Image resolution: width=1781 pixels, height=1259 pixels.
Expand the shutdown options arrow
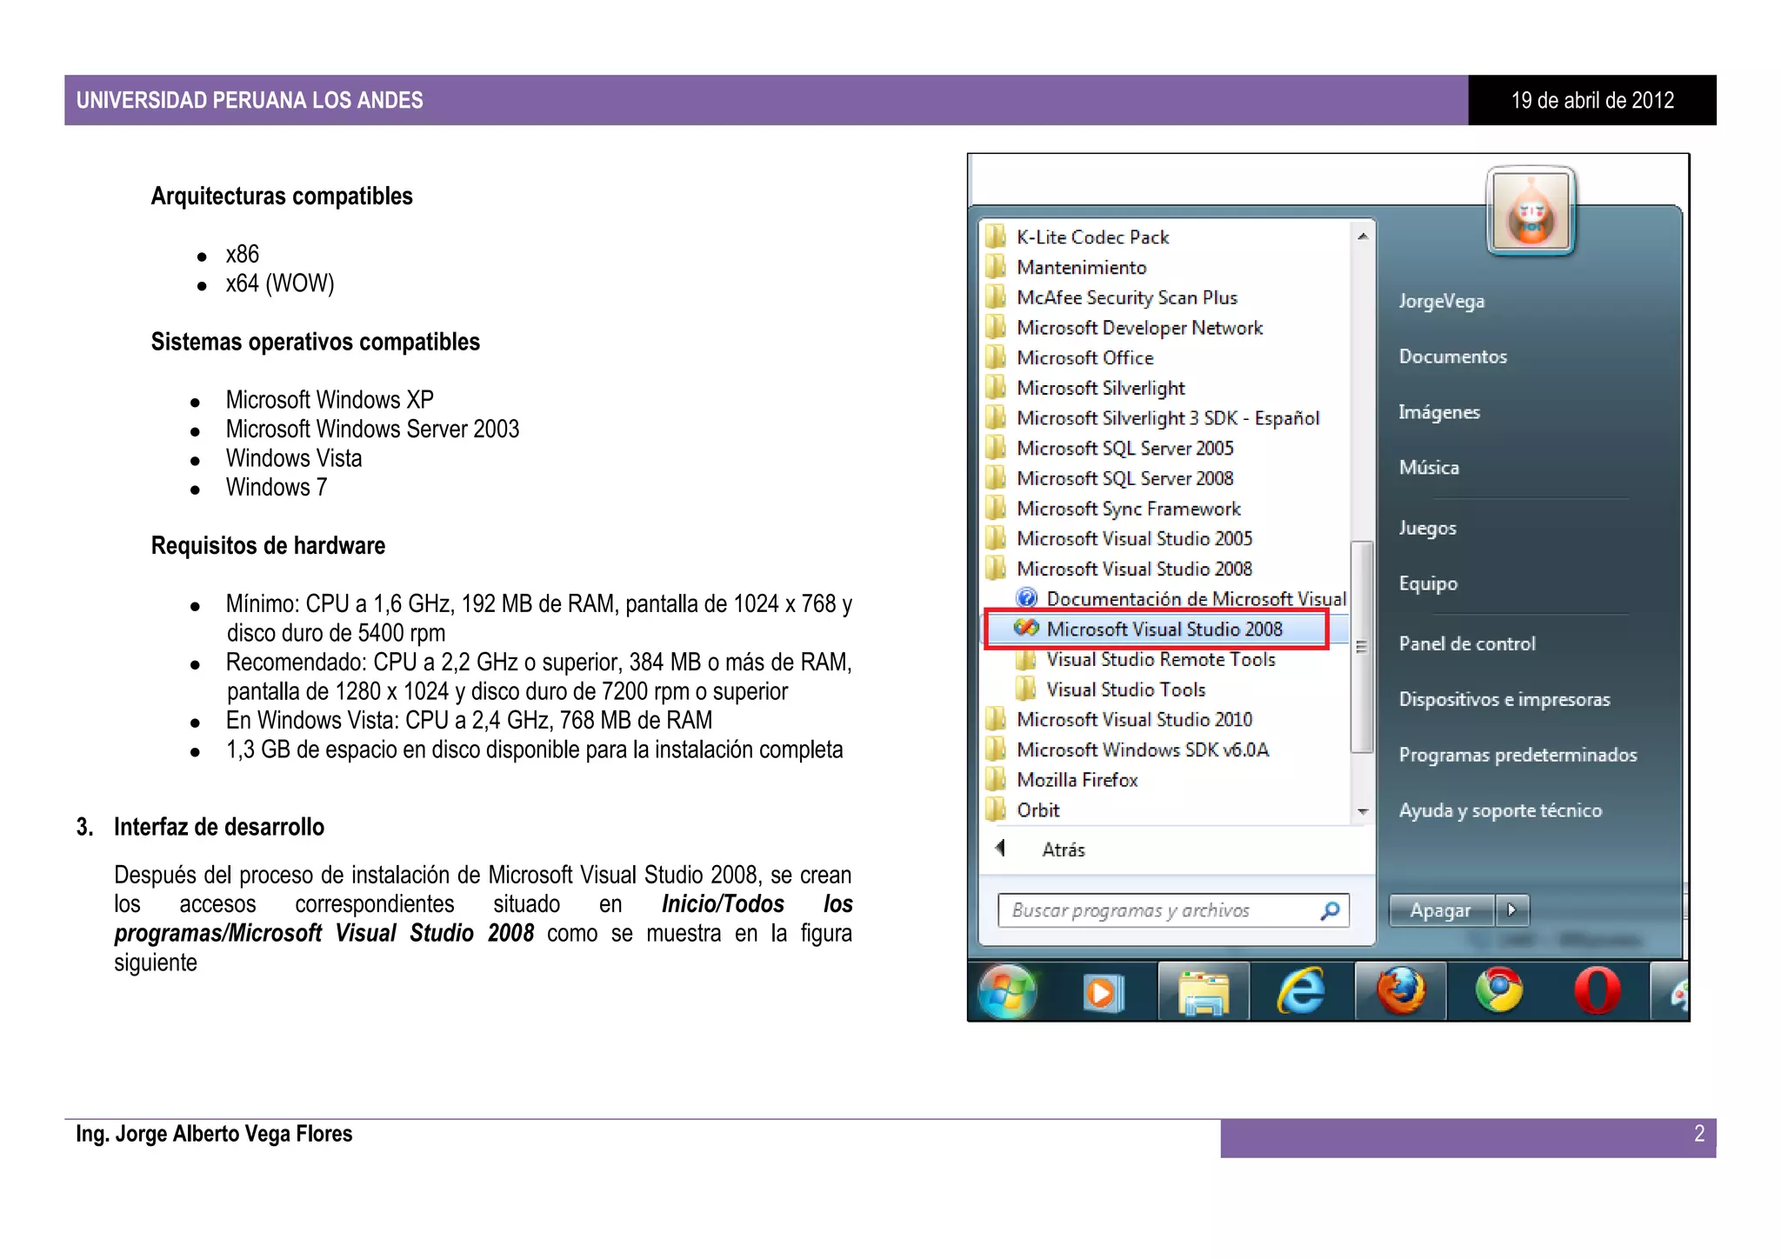pyautogui.click(x=1511, y=910)
